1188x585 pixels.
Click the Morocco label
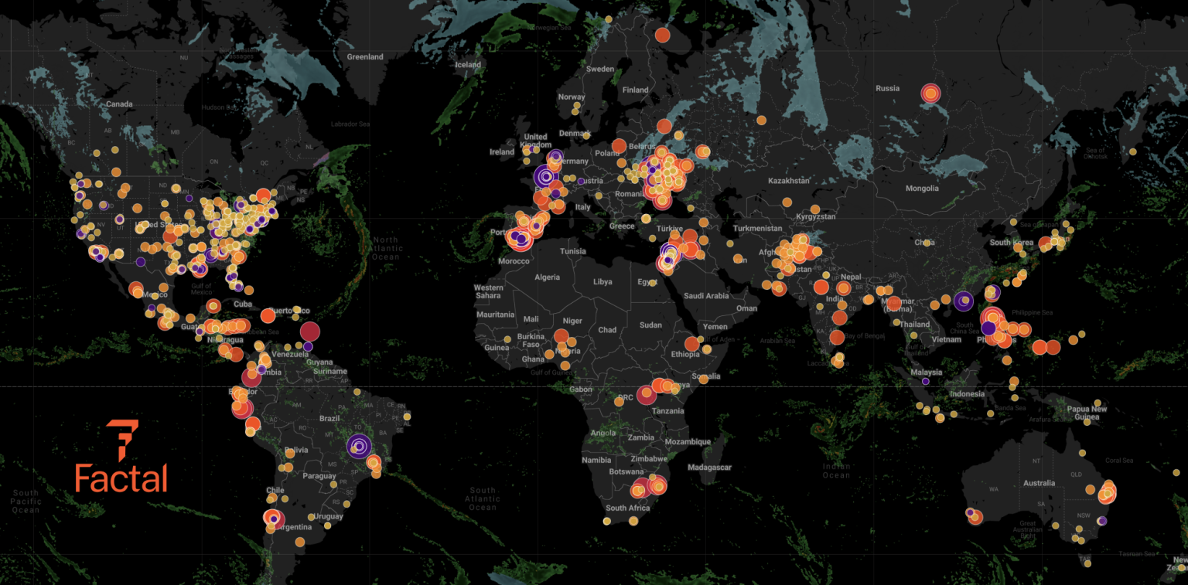click(x=514, y=261)
